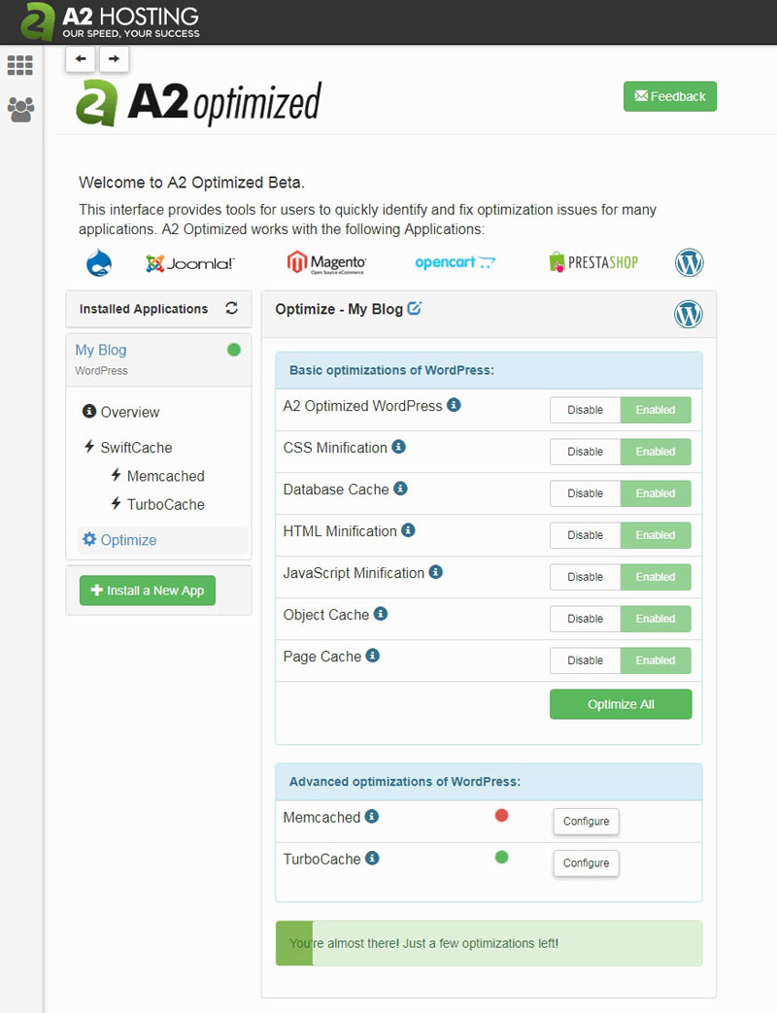Screen dimensions: 777x1013
Task: Open TurboCache in the sidebar menu
Action: tap(157, 504)
